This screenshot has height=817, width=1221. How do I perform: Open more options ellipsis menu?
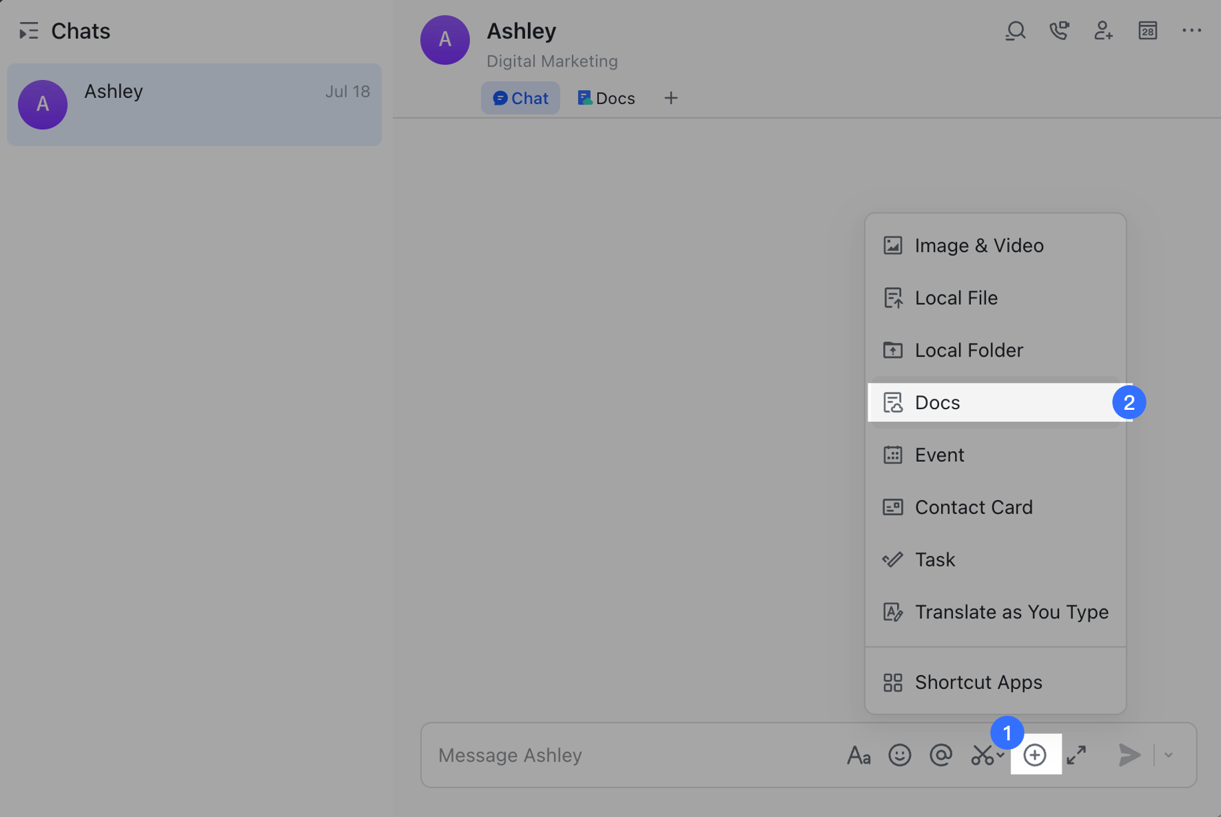1191,31
